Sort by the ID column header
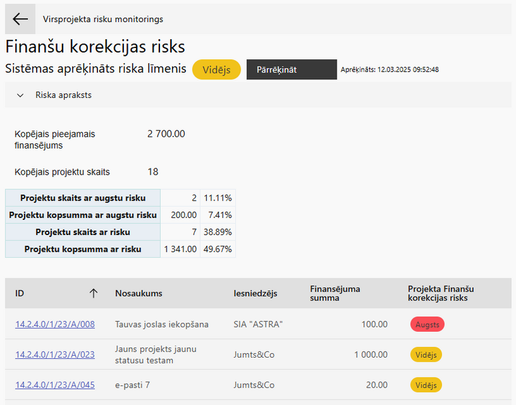The height and width of the screenshot is (405, 516). tap(19, 293)
